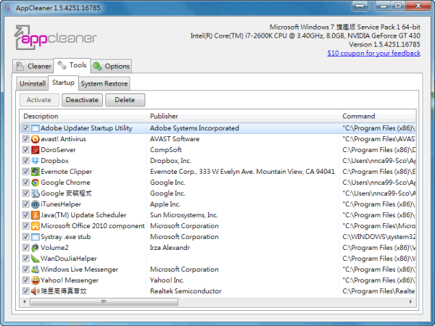Image resolution: width=435 pixels, height=326 pixels.
Task: Select the "Irza Alexandr" publisher cell
Action: pos(170,248)
